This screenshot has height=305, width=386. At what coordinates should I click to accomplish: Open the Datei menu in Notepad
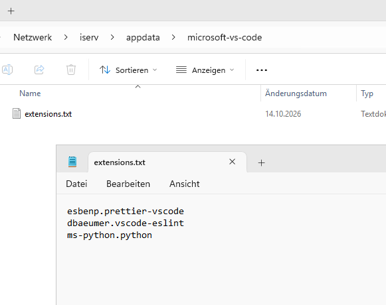(76, 184)
